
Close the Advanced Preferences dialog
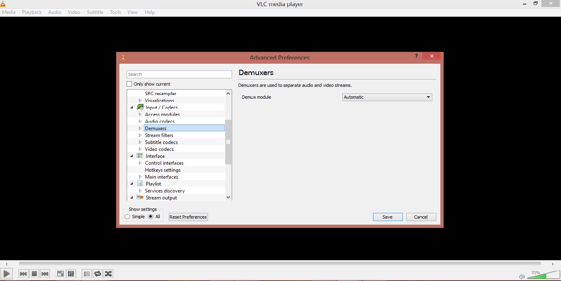point(431,56)
